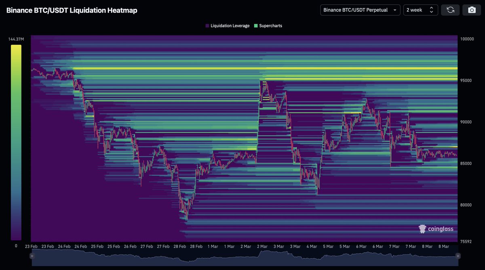Open the Binance BTC/USDT Perpetual dropdown
The image size is (485, 270).
pos(360,10)
